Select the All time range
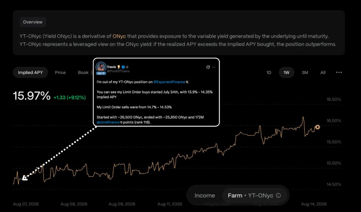The width and height of the screenshot is (361, 212). click(x=323, y=72)
